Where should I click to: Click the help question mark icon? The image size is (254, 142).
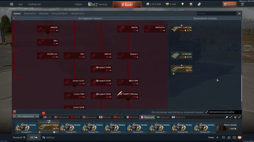click(x=242, y=4)
